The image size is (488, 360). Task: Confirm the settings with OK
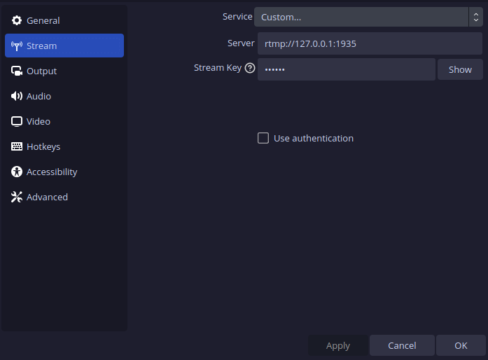[461, 345]
